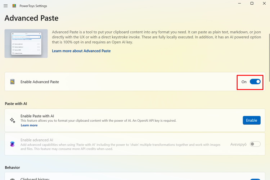Click the Paste with AI sparkle icon
Image resolution: width=270 pixels, height=180 pixels.
tap(13, 120)
